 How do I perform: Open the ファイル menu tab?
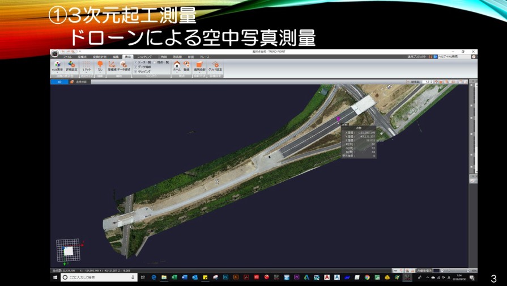(67, 57)
